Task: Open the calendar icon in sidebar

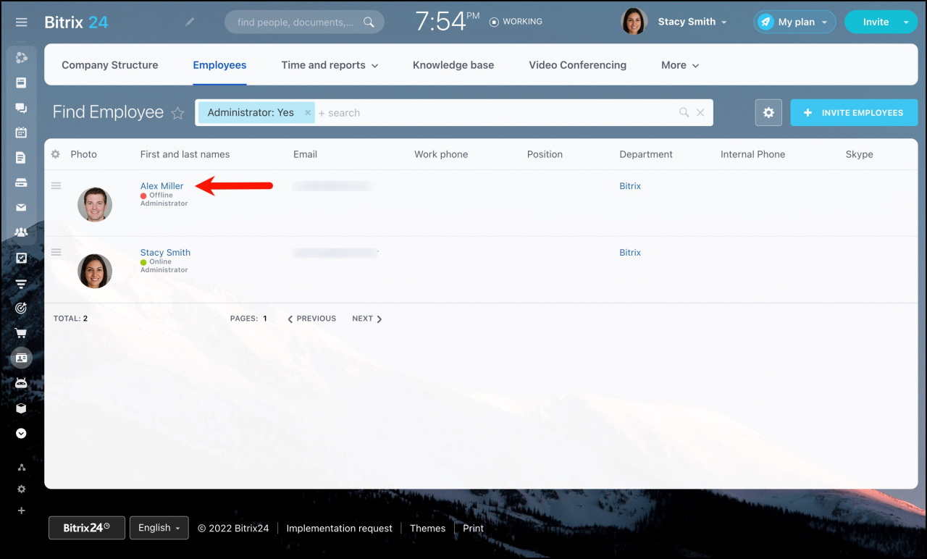Action: [x=21, y=133]
